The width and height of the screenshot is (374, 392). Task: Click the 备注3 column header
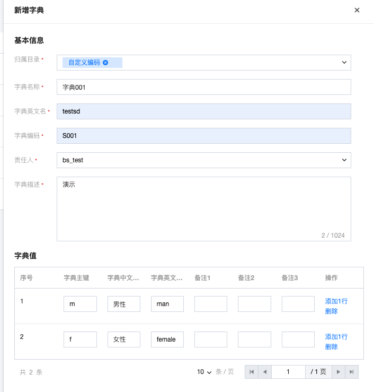pyautogui.click(x=290, y=278)
